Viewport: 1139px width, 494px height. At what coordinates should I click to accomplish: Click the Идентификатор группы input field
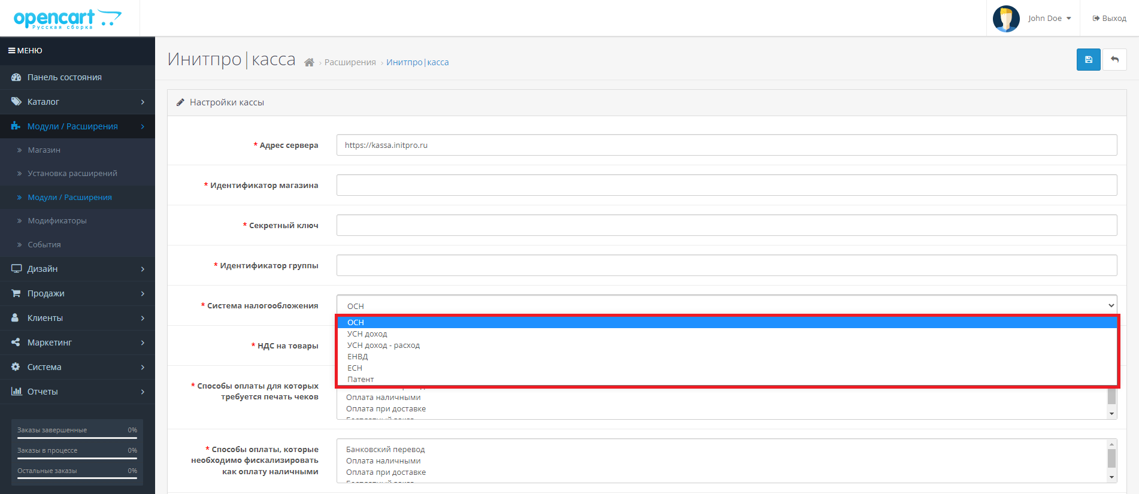(x=726, y=265)
